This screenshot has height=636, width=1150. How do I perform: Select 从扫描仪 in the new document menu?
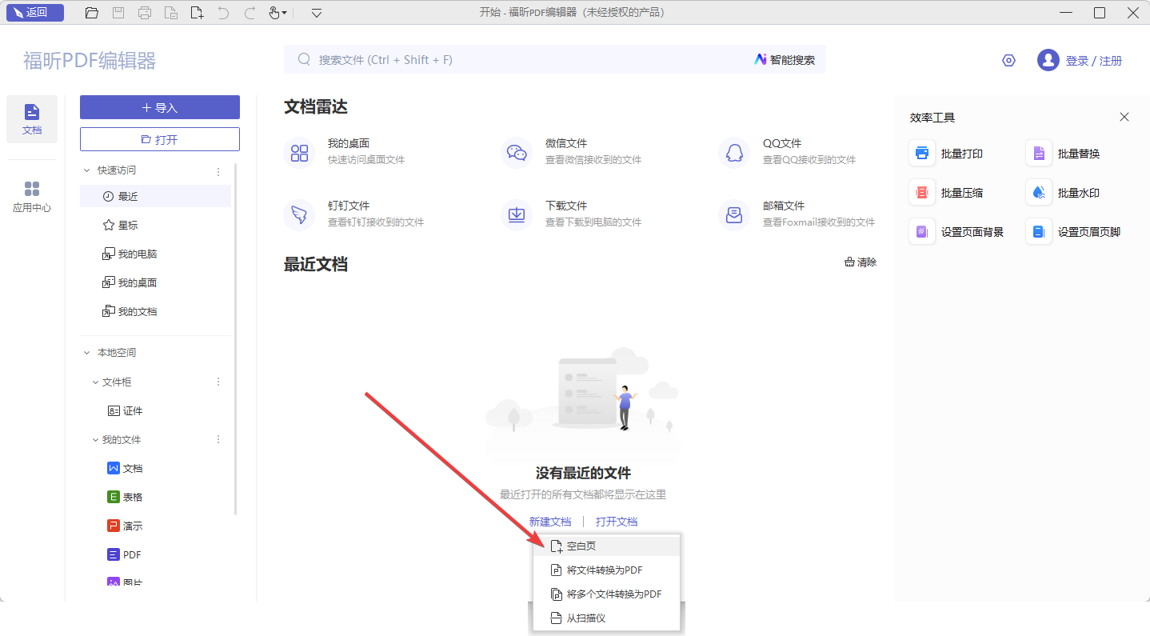[586, 618]
